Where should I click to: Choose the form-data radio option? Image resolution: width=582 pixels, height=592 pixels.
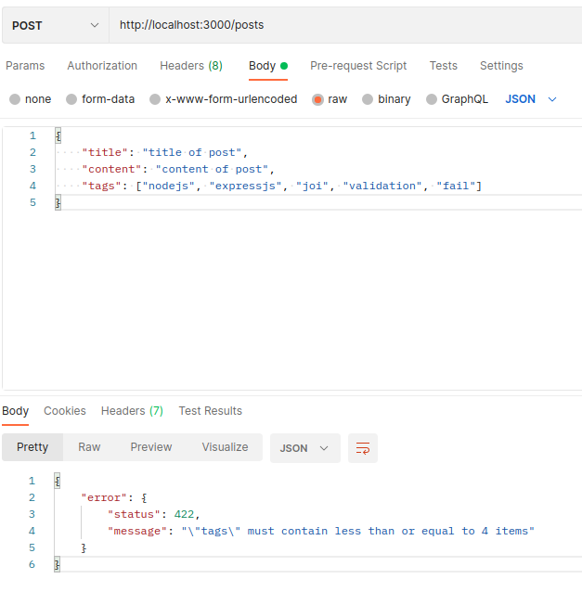(x=71, y=99)
